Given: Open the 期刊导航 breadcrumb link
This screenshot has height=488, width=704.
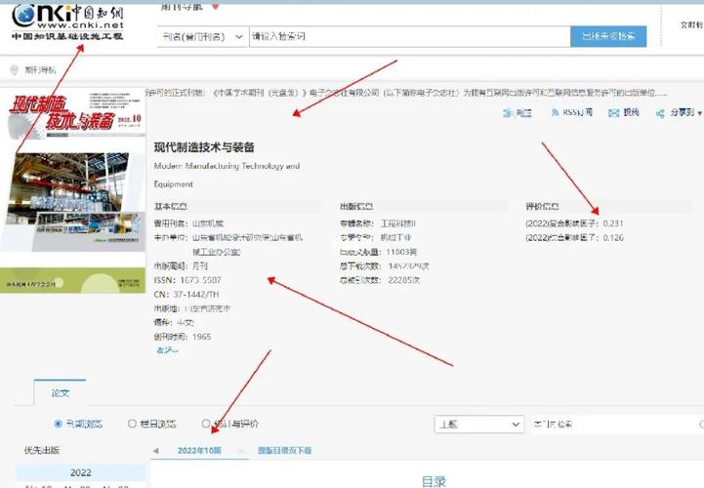Looking at the screenshot, I should (40, 70).
